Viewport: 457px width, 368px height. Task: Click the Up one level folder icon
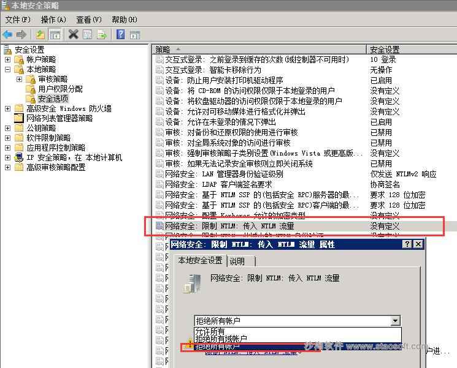click(x=40, y=34)
